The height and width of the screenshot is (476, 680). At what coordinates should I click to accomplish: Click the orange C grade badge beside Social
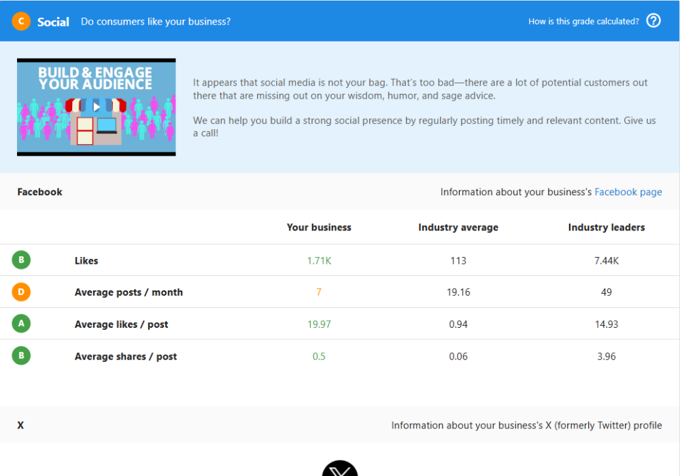[x=21, y=21]
